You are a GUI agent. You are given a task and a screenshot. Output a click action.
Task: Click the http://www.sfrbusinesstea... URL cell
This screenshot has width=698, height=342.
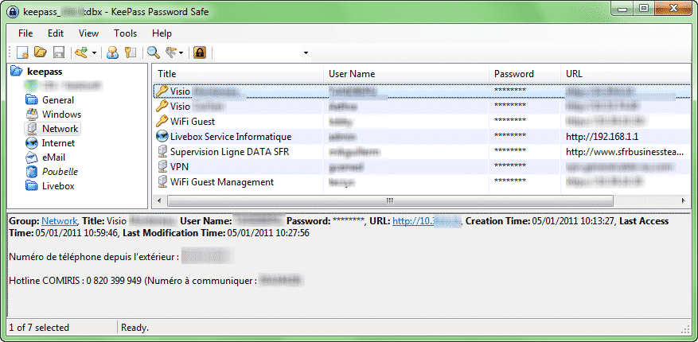click(x=625, y=152)
